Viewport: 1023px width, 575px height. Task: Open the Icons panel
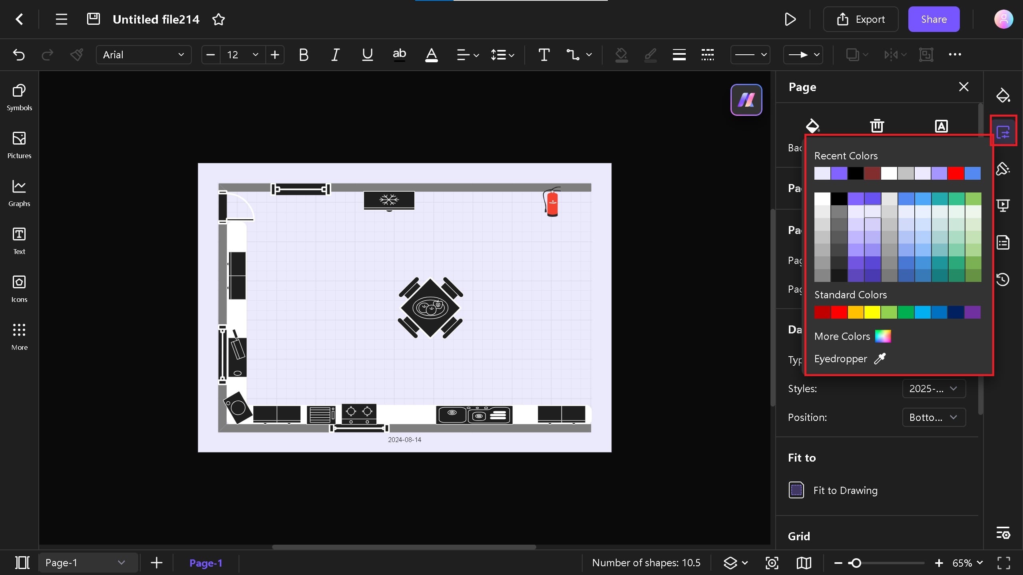coord(19,289)
